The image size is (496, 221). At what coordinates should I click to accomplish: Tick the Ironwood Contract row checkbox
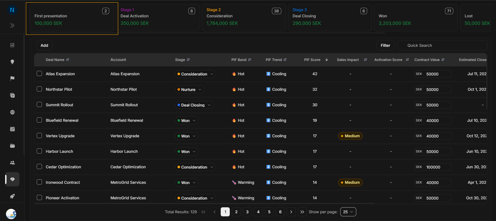point(39,182)
